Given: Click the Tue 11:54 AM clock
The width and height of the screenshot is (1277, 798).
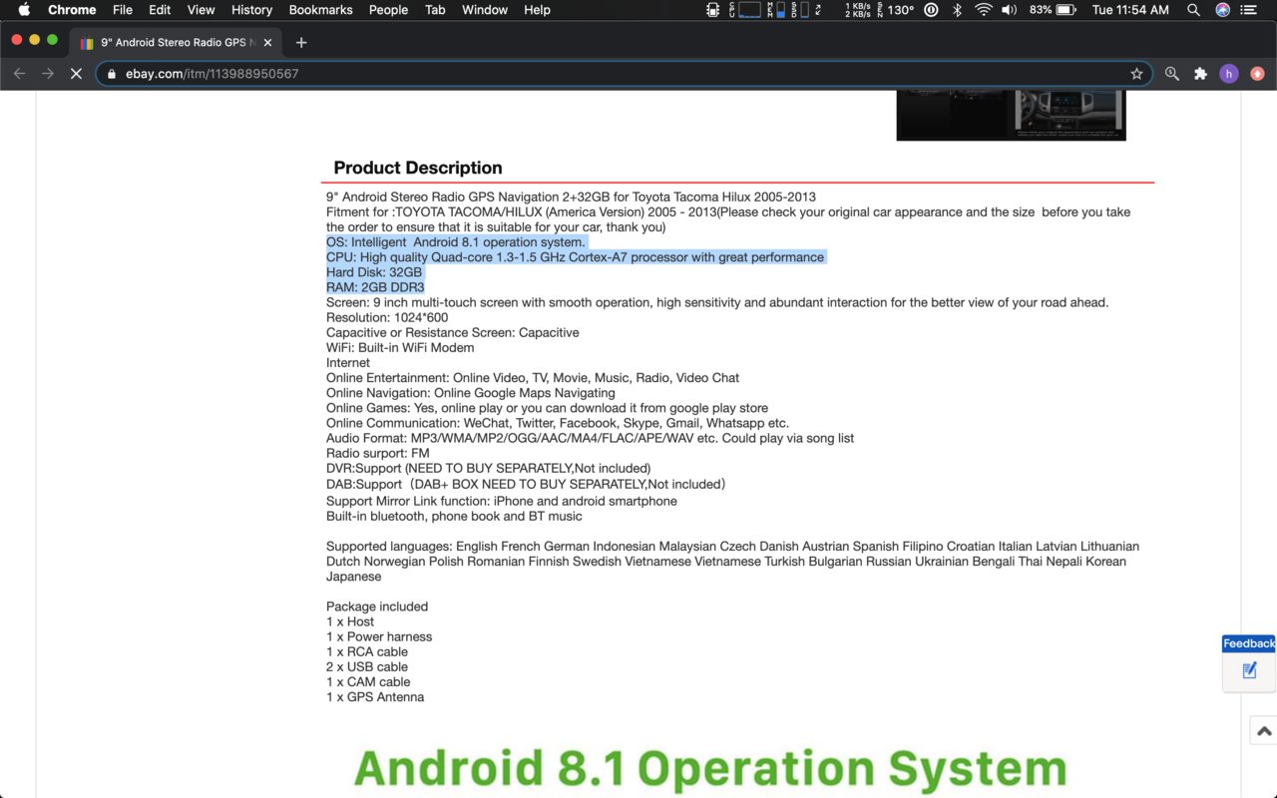Looking at the screenshot, I should click(x=1130, y=10).
